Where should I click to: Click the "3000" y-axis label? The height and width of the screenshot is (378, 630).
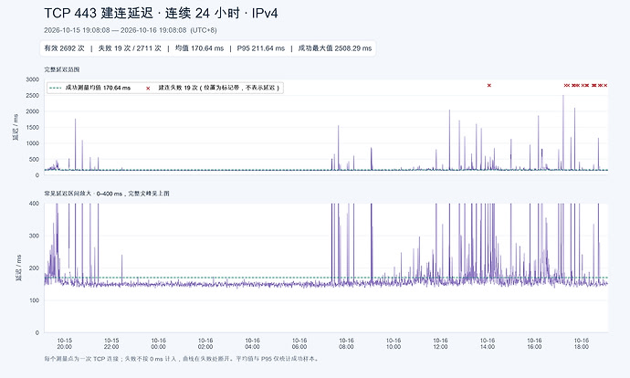point(33,79)
